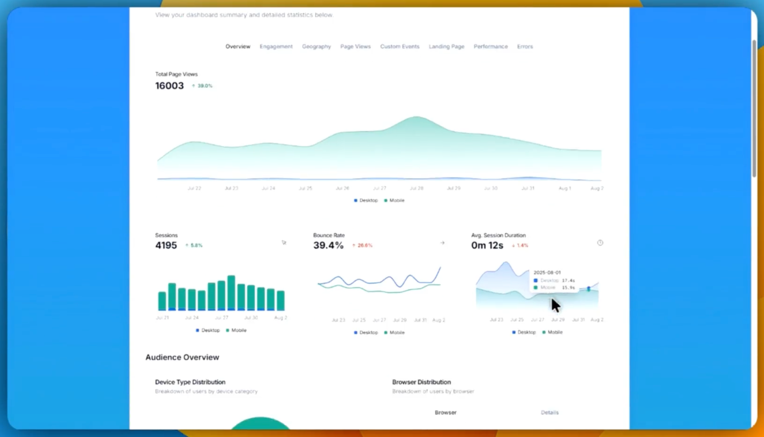Hide Mobile series under Avg. Session Duration chart
Image resolution: width=764 pixels, height=437 pixels.
click(x=552, y=332)
